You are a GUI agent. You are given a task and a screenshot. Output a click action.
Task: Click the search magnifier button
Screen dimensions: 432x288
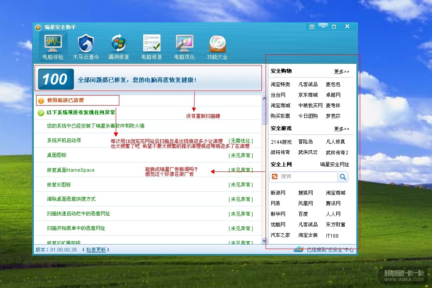coord(343,177)
